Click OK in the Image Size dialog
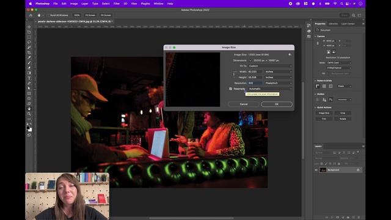391x220 pixels. pyautogui.click(x=277, y=105)
